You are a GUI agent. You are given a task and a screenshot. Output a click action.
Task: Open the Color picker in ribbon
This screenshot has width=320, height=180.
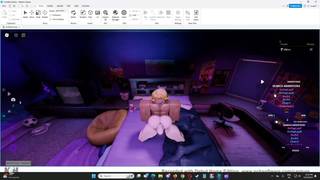(x=124, y=14)
